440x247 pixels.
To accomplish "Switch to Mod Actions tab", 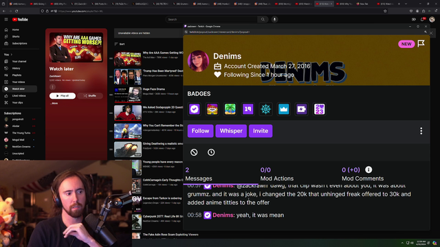I will point(276,174).
